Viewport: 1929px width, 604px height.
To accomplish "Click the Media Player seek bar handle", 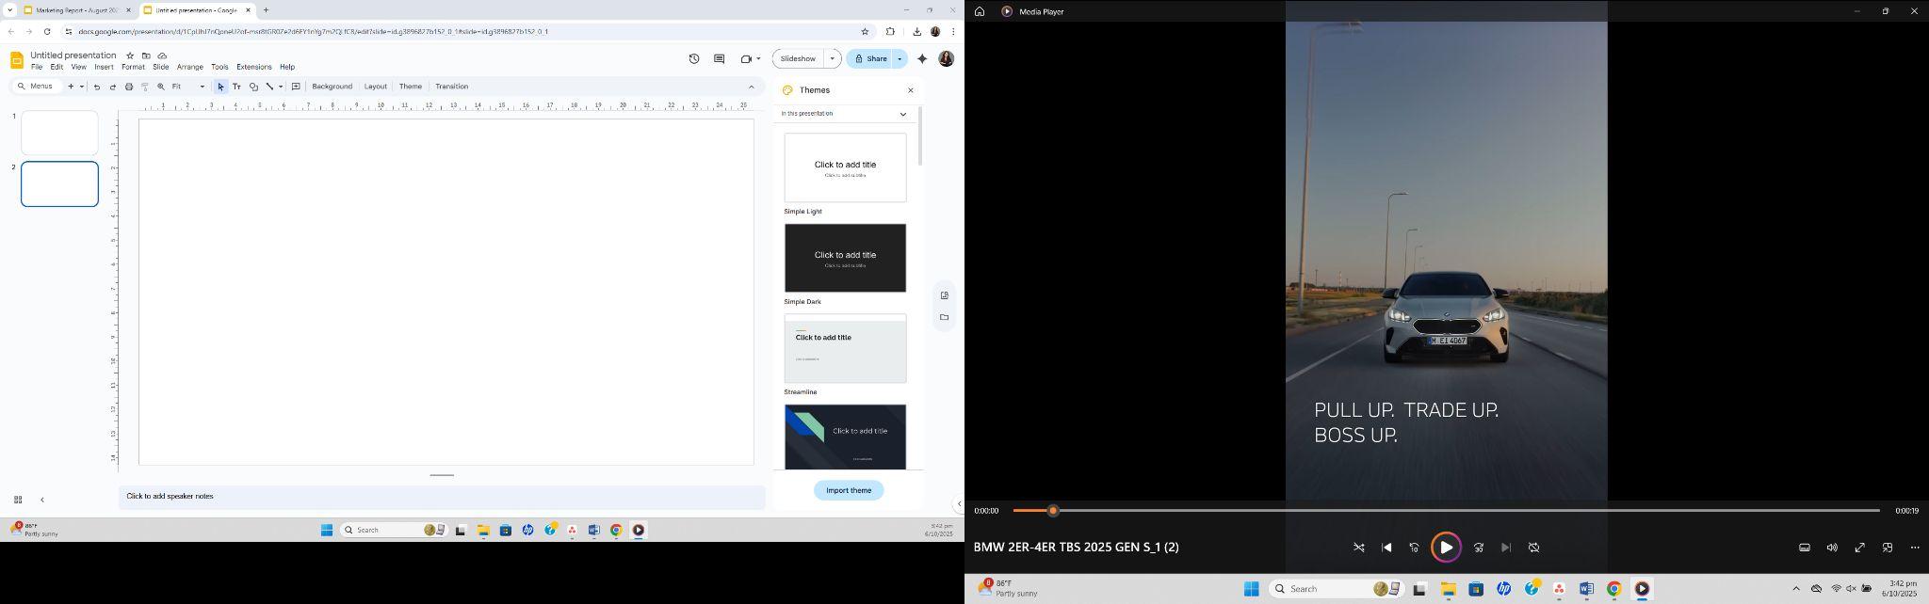I will click(x=1053, y=511).
